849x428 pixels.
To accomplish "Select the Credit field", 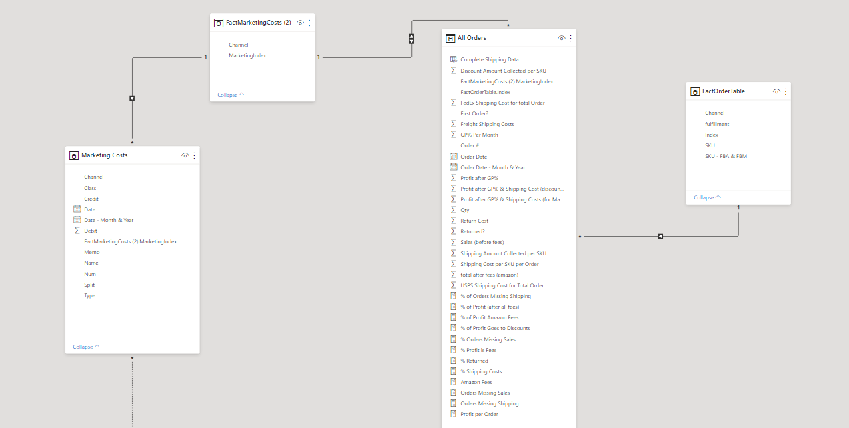I will pyautogui.click(x=91, y=199).
